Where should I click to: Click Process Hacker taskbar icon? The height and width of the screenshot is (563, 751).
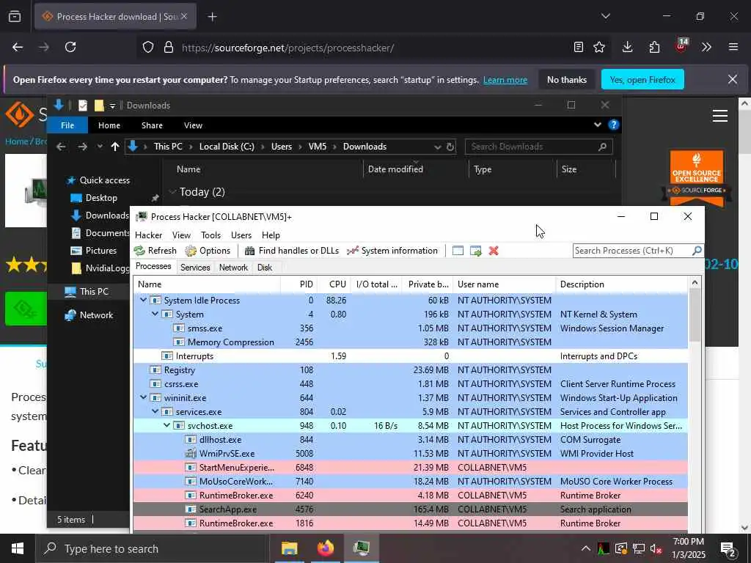pyautogui.click(x=361, y=548)
